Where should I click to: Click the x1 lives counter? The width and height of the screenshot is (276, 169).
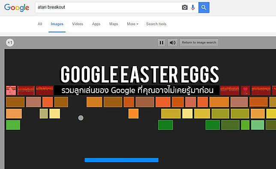pyautogui.click(x=10, y=43)
